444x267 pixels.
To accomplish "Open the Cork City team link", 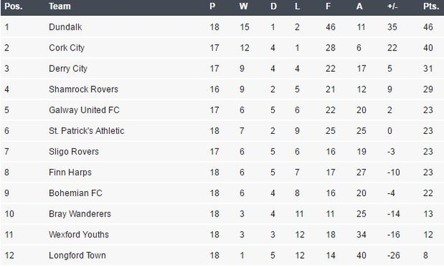I will click(x=66, y=48).
